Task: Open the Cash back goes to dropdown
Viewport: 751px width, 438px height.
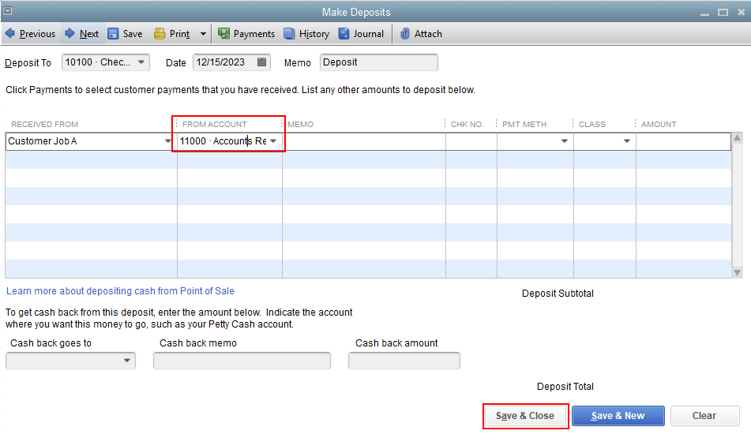Action: (127, 361)
